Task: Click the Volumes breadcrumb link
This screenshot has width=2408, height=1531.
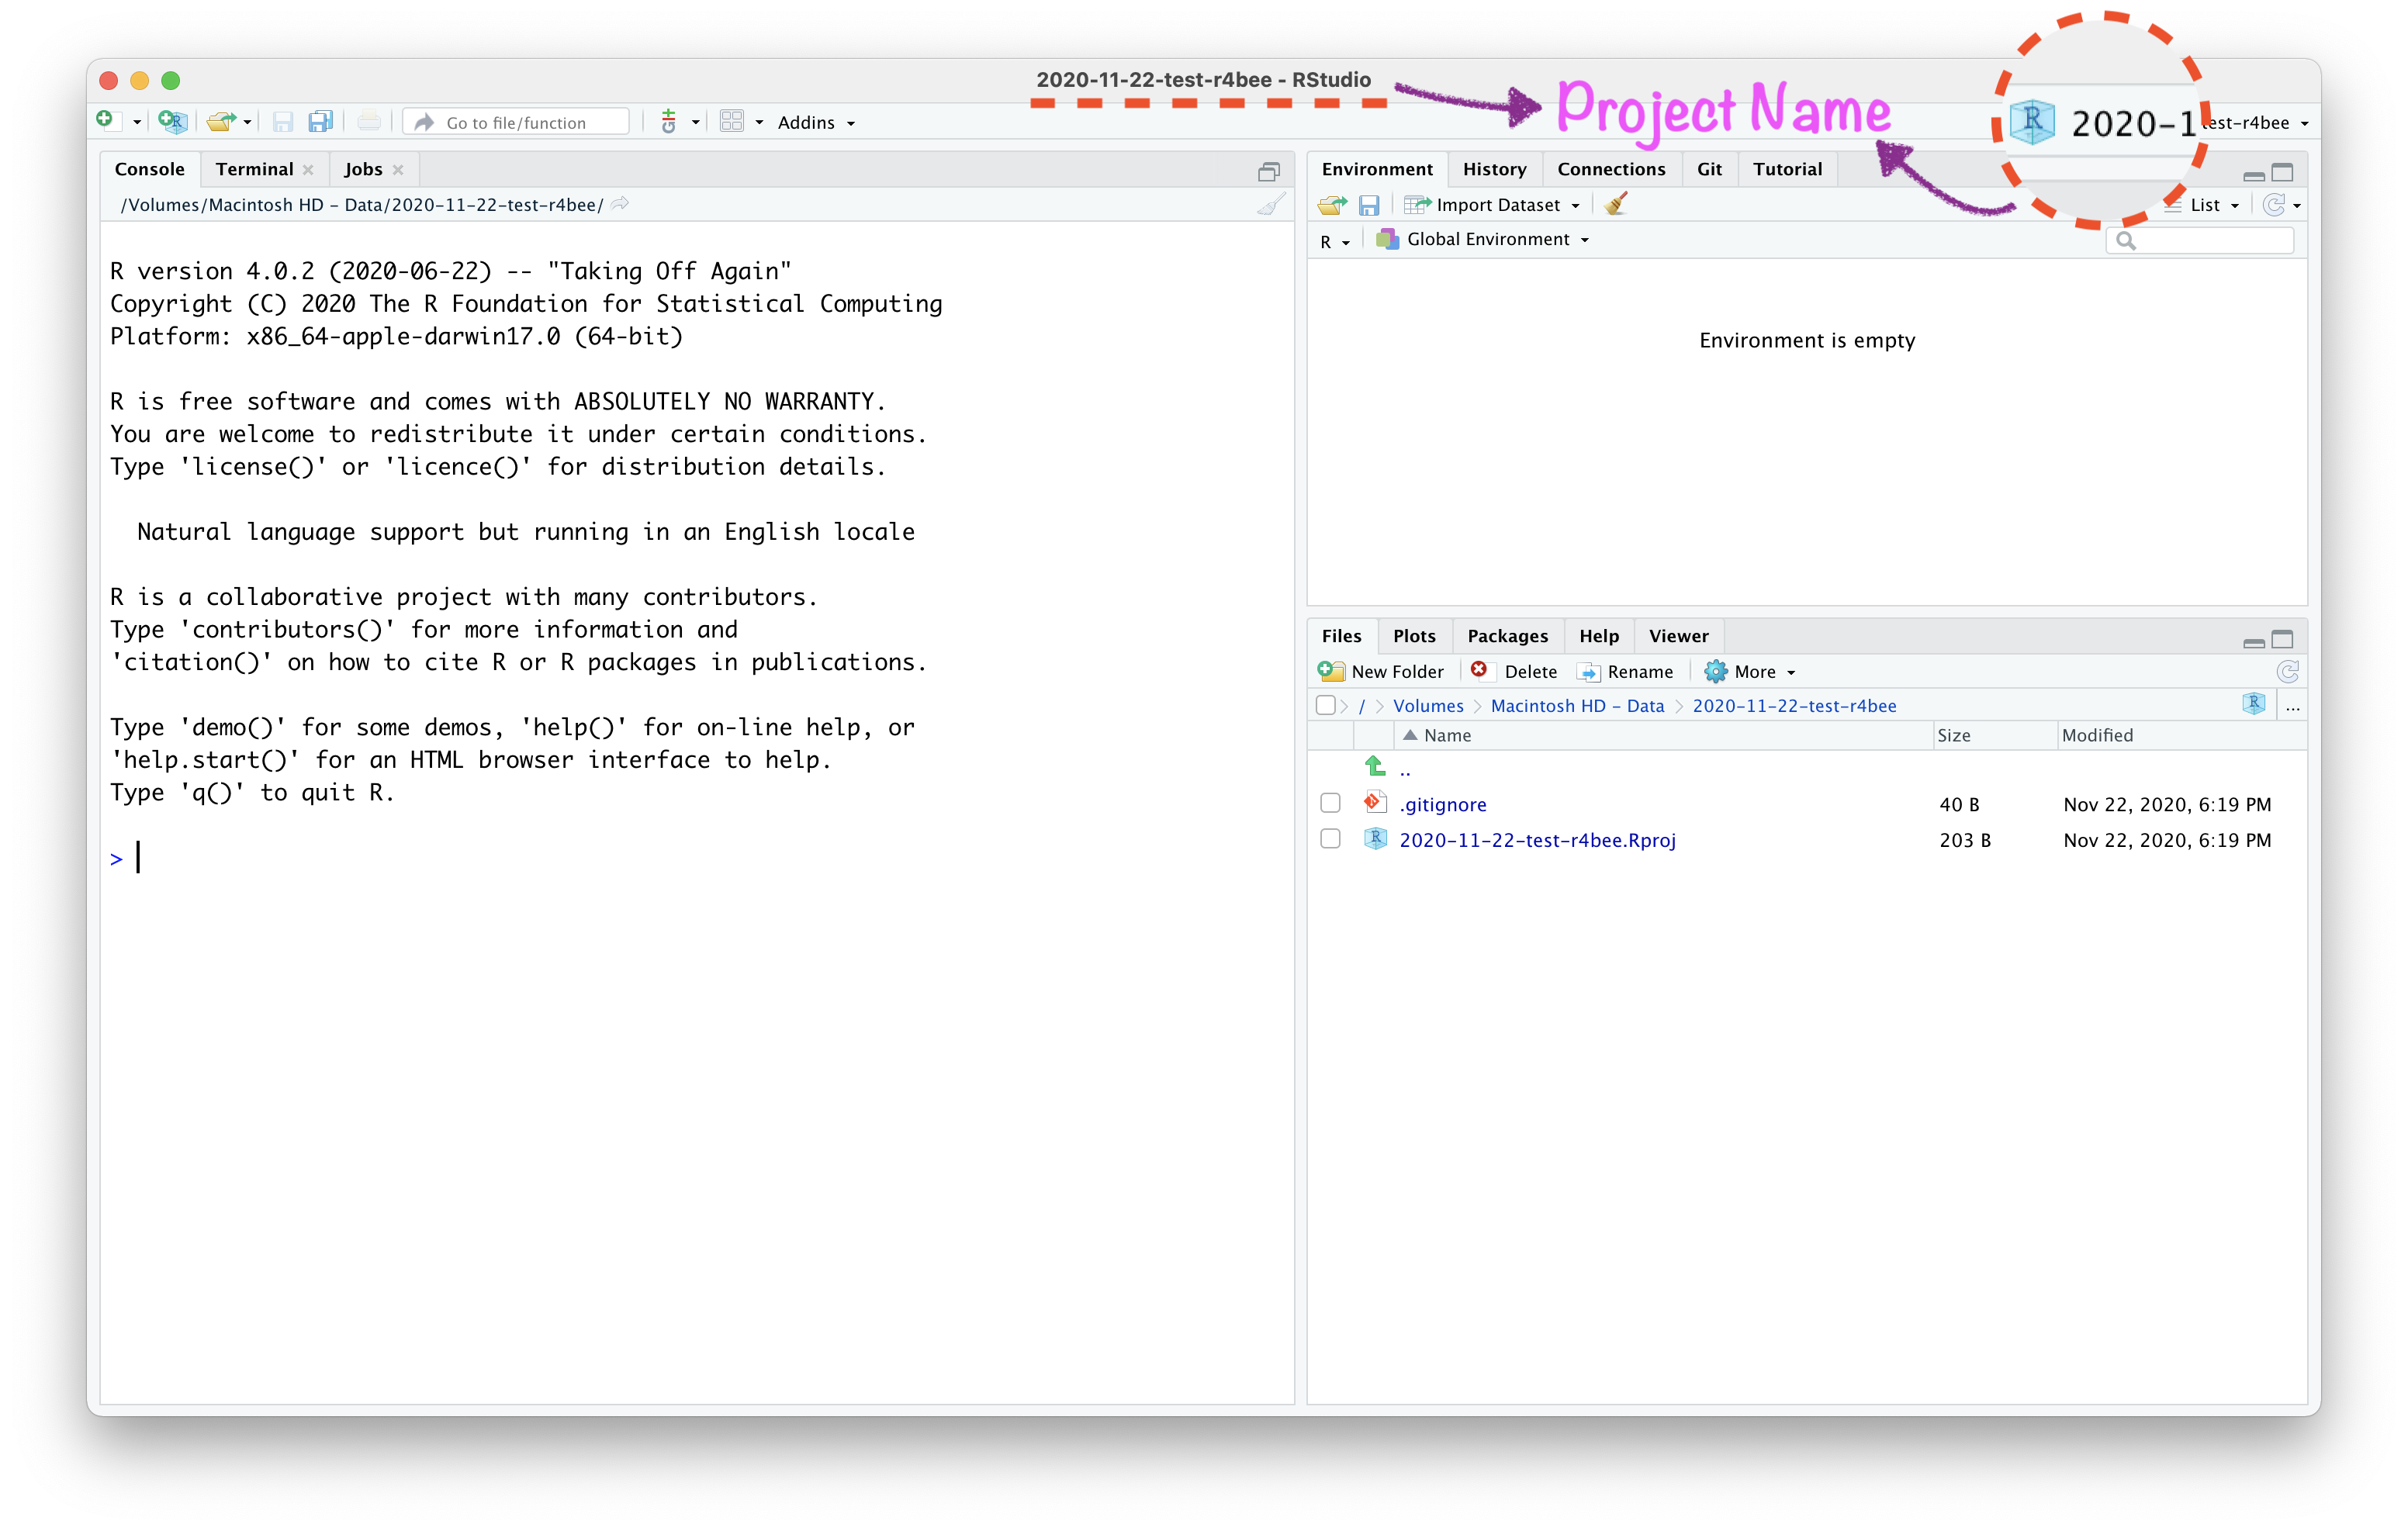Action: pyautogui.click(x=1428, y=706)
